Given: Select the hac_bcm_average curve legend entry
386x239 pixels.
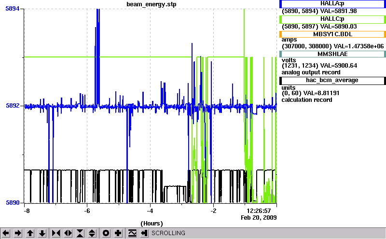Looking at the screenshot, I should 332,81.
